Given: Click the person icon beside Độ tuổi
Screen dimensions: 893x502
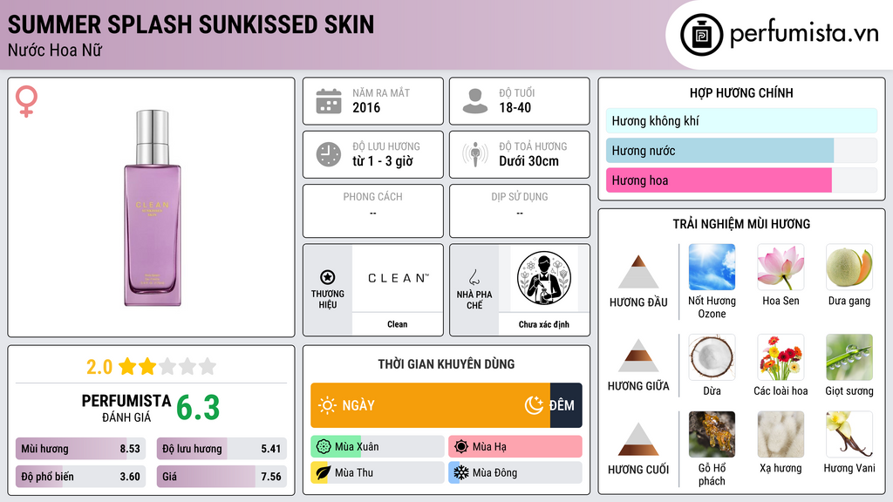Looking at the screenshot, I should [475, 101].
